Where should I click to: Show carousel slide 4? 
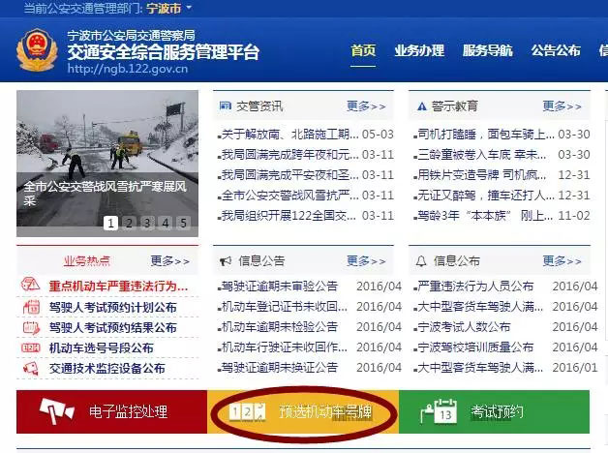[x=166, y=223]
